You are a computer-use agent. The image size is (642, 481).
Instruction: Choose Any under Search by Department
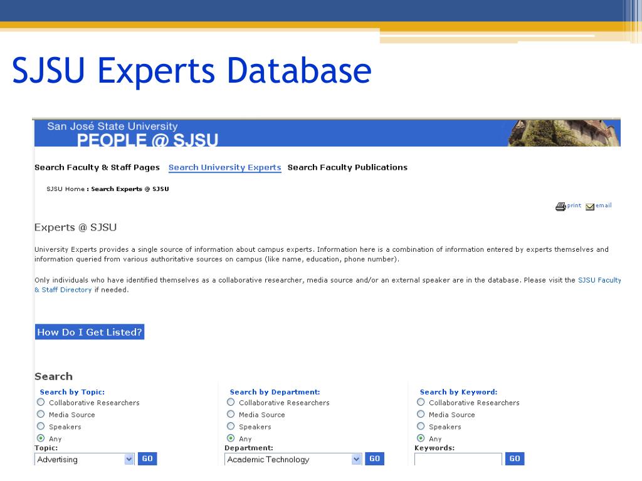[231, 438]
